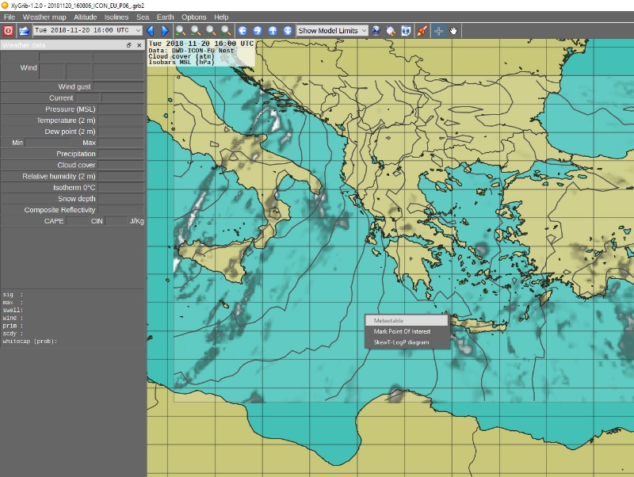Click the Snow depth label
634x477 pixels.
[77, 199]
